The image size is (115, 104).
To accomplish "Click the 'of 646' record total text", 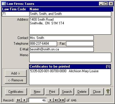I will pos(71,100).
